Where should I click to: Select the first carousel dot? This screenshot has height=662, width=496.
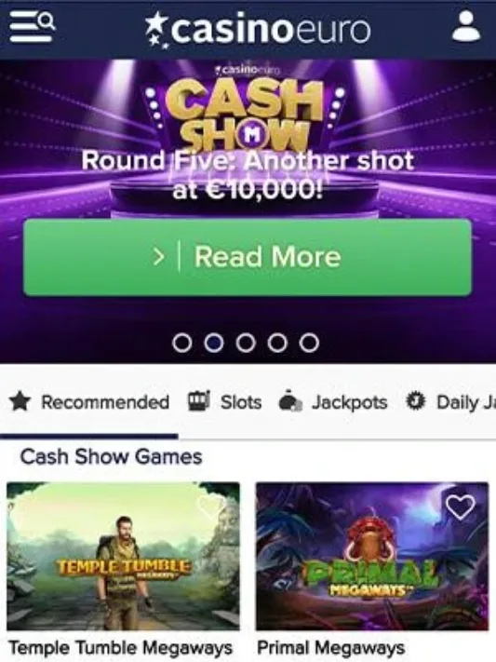[182, 343]
